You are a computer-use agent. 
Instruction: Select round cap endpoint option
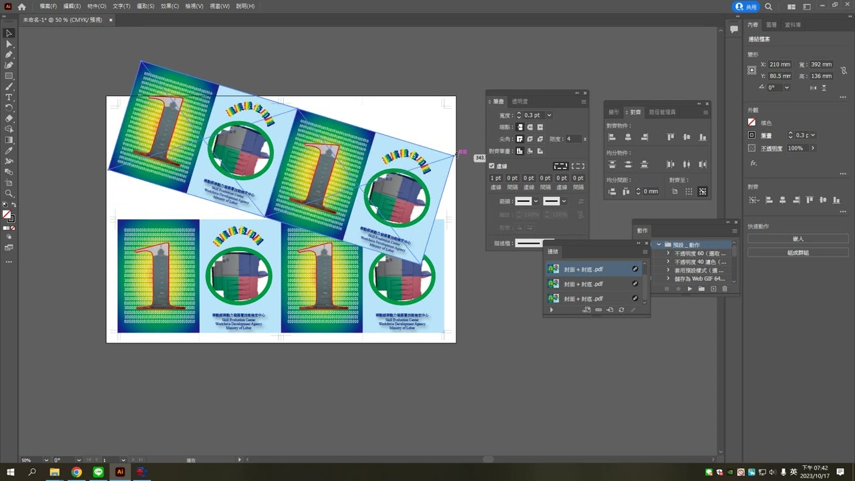pyautogui.click(x=530, y=127)
